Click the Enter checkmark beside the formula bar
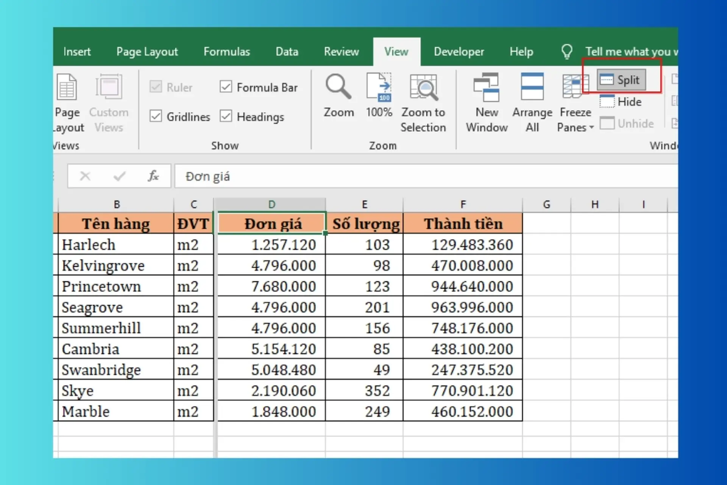This screenshot has width=727, height=485. [x=119, y=176]
